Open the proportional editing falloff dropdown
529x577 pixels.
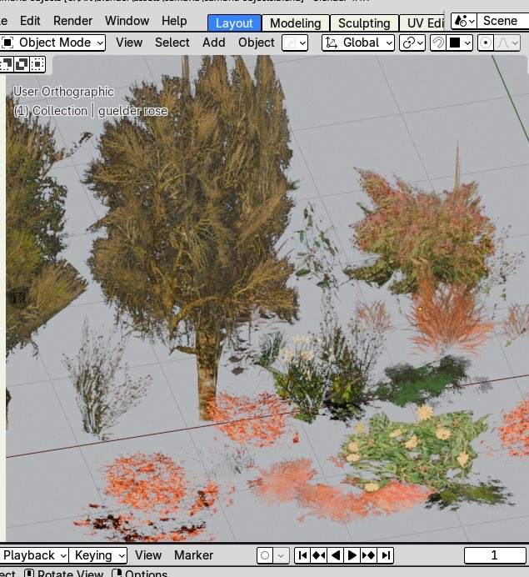point(507,43)
